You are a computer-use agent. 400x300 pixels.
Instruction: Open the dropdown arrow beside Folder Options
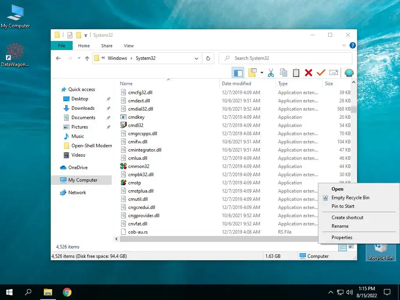[x=262, y=73]
